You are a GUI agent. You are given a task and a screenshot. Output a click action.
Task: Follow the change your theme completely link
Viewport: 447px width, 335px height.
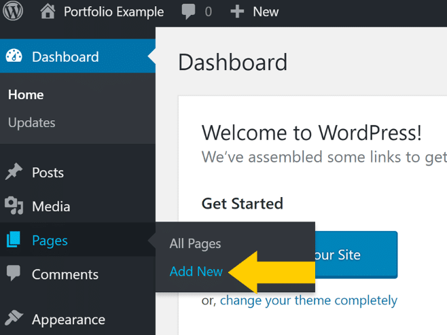pyautogui.click(x=308, y=300)
